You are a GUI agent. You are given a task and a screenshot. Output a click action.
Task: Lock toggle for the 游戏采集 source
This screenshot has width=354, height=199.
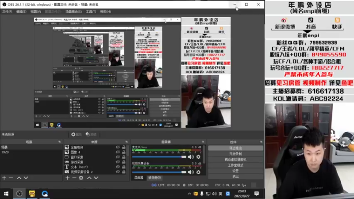pyautogui.click(x=124, y=162)
